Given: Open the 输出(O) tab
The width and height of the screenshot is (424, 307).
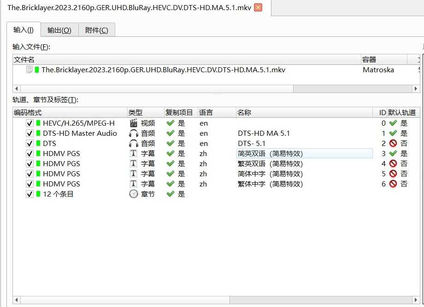Looking at the screenshot, I should pos(59,30).
